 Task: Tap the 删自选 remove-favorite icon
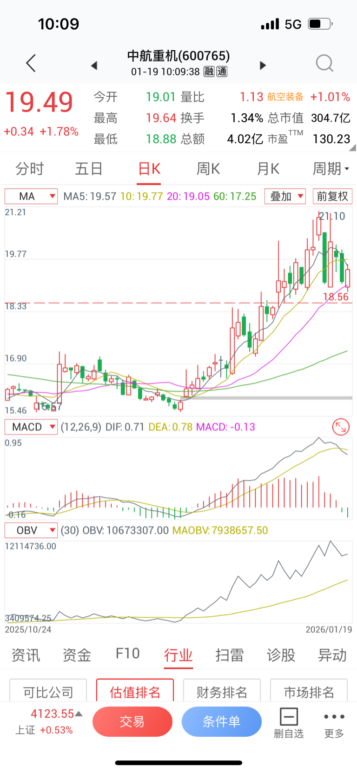pyautogui.click(x=289, y=722)
